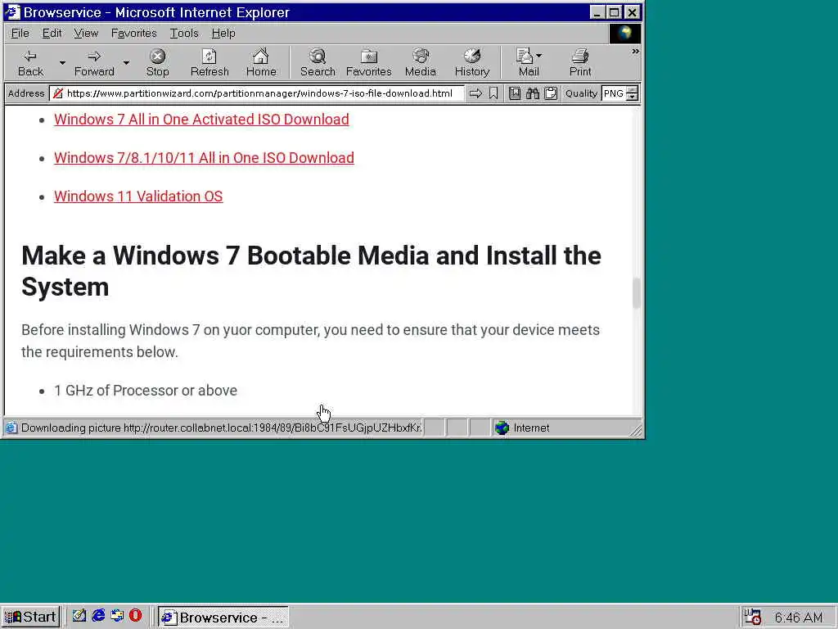Screen dimensions: 838x629
Task: Click the Outlook Express Quick Launch icon
Action: tap(117, 616)
